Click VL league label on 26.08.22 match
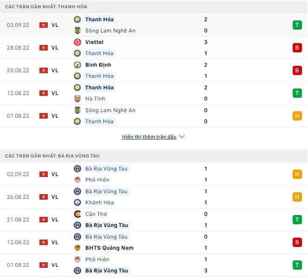Image resolution: width=308 pixels, height=278 pixels. click(55, 197)
